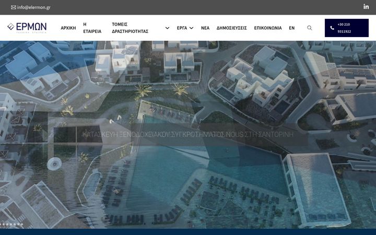Open the Η ΕΤΑΙΡΕΙΑ menu item
376x235 pixels.
point(92,28)
